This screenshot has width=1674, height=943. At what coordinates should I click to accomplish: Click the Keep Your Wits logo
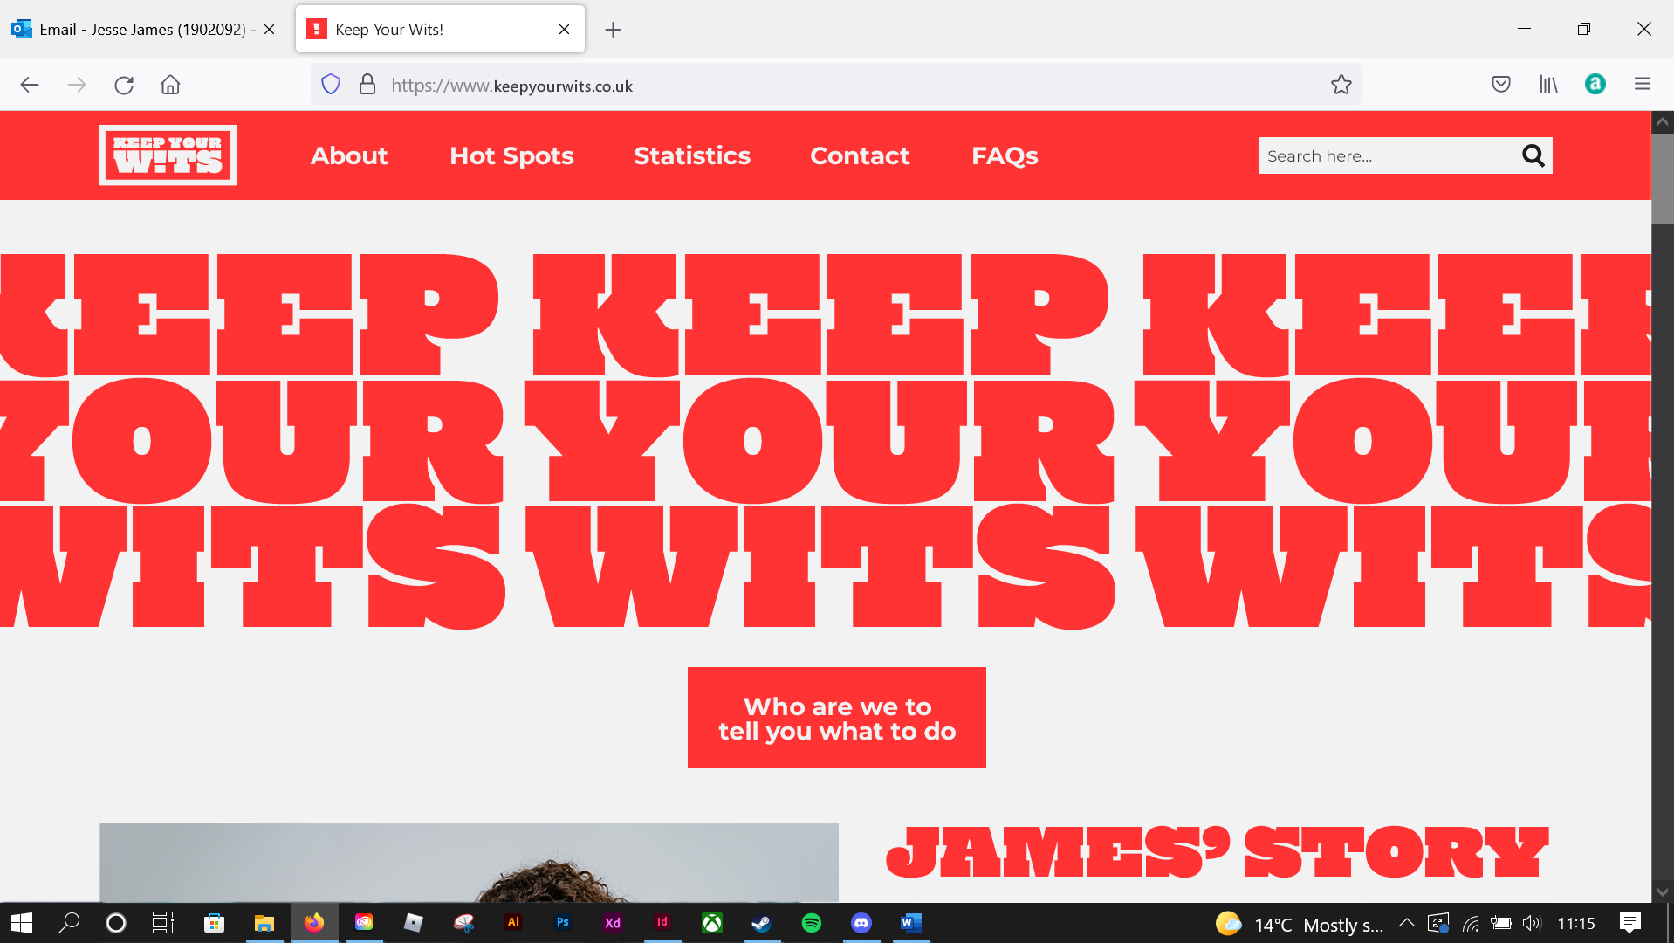point(168,155)
